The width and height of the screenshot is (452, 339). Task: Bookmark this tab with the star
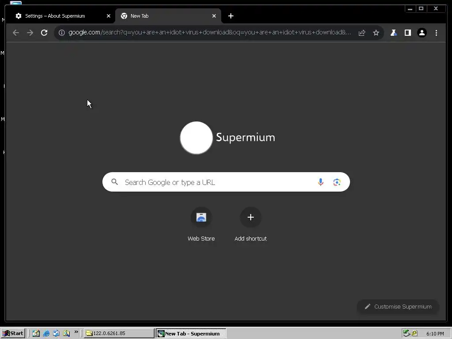(376, 33)
